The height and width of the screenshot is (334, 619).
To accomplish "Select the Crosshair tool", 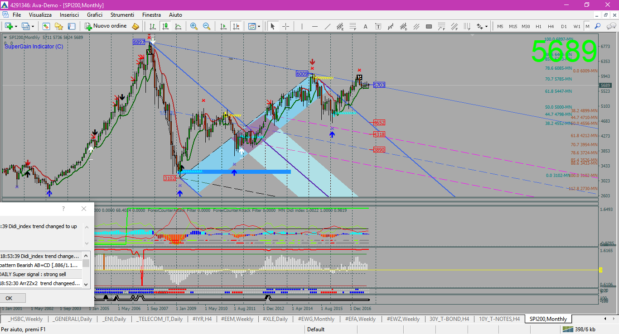I will (x=285, y=26).
